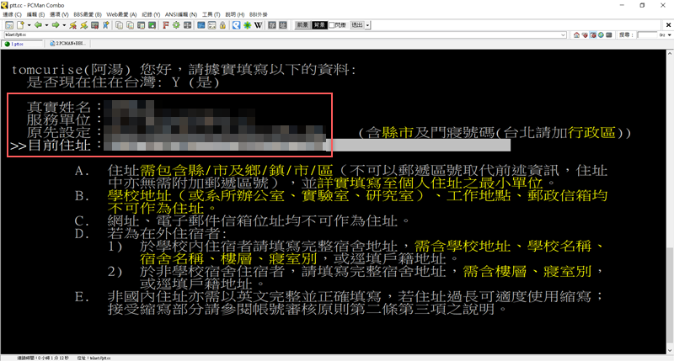Open the 工具(T) menu
Image resolution: width=674 pixels, height=361 pixels.
click(211, 14)
